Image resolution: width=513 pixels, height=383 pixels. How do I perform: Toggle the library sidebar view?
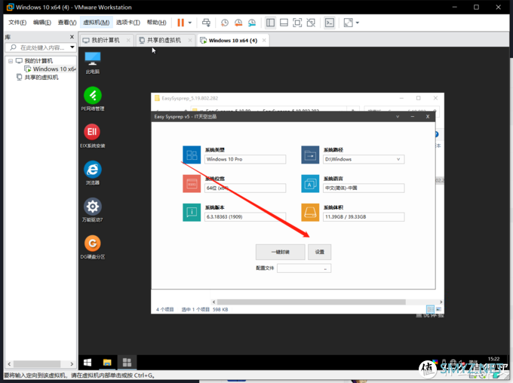click(x=270, y=23)
